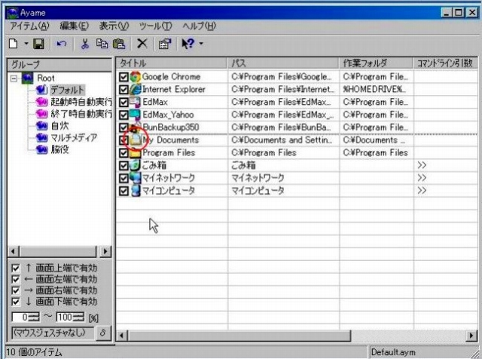Select the マルチメディア group
The width and height of the screenshot is (482, 359).
(x=74, y=137)
